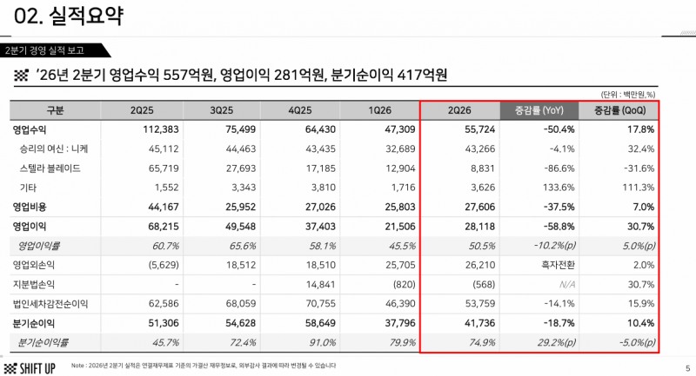Select the 43,266 Nikke revenue value
Screen dimensions: 696x376
480,148
